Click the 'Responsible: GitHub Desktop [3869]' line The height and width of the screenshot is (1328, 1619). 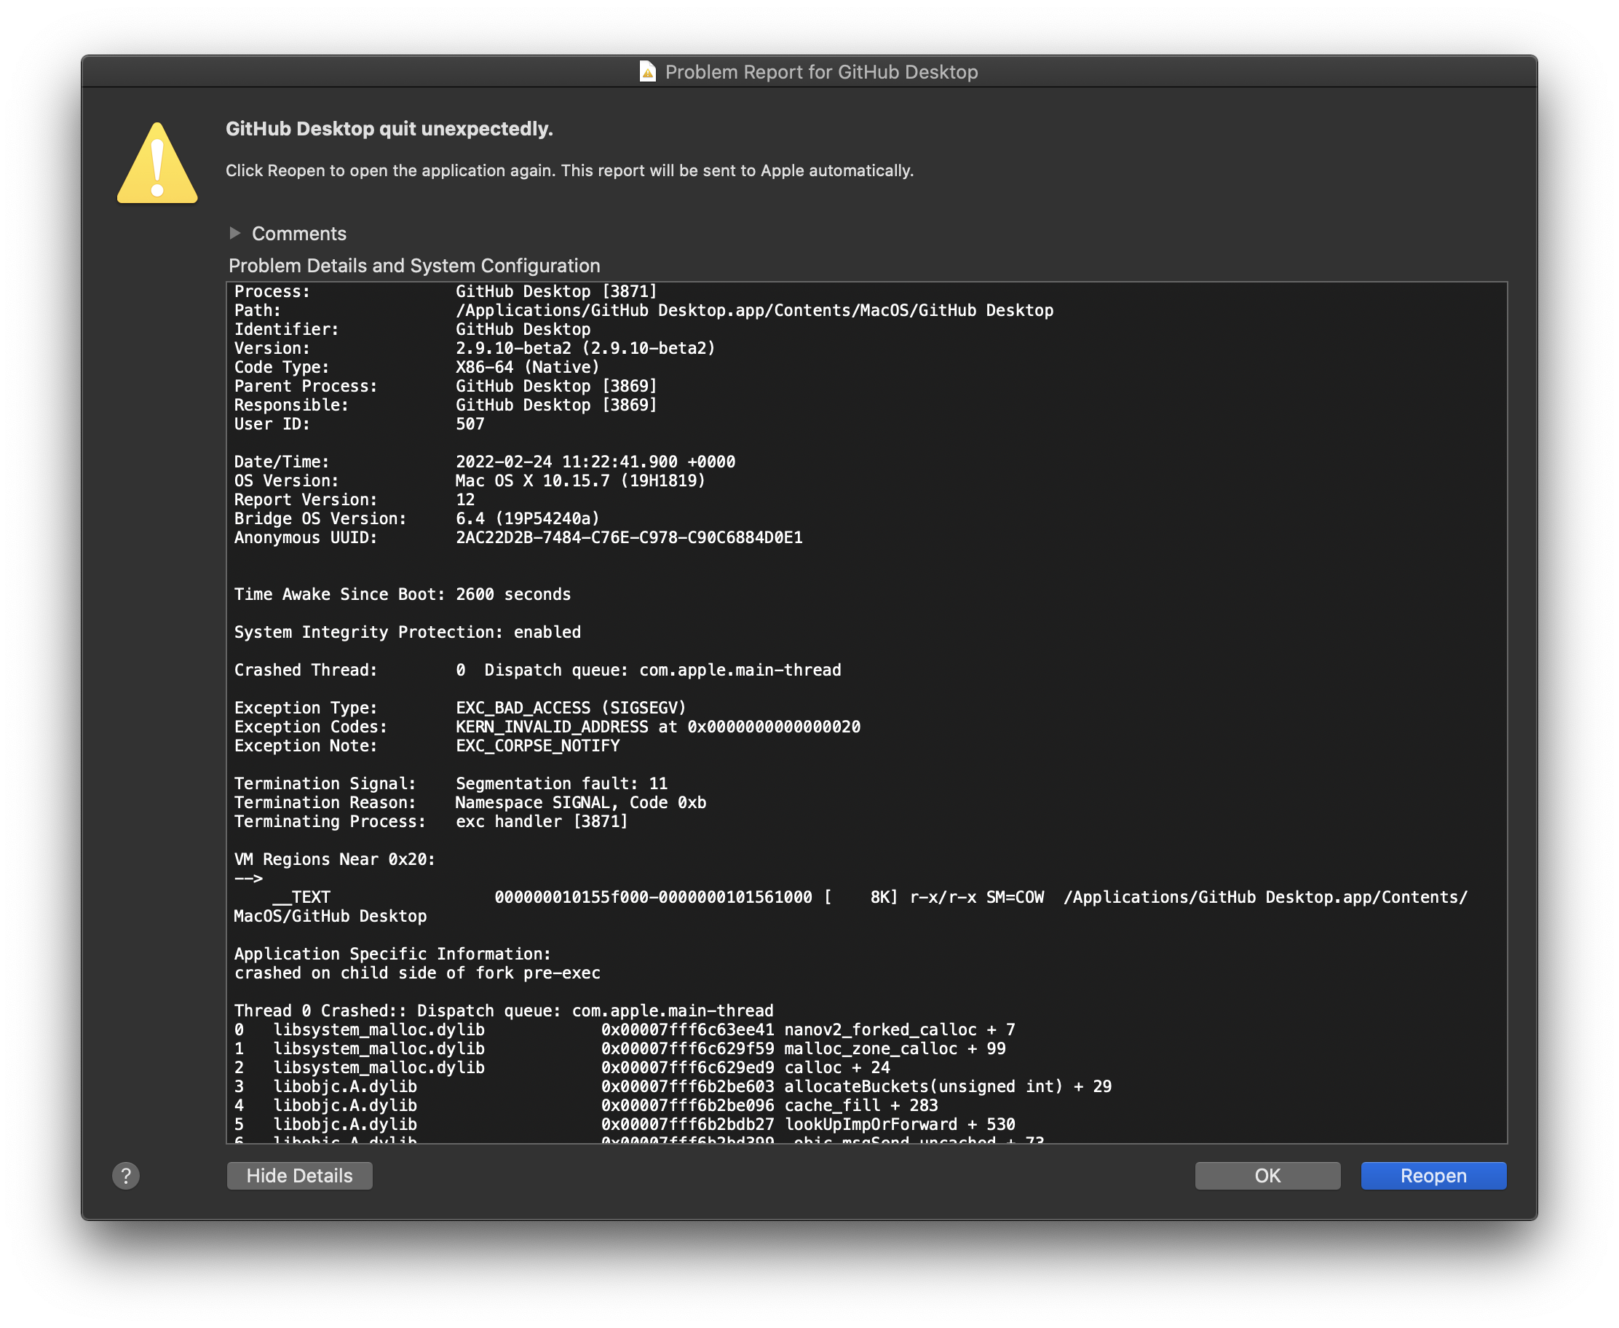tap(445, 405)
